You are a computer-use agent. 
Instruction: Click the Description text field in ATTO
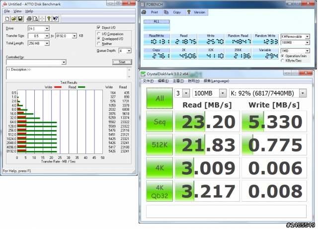coord(67,73)
